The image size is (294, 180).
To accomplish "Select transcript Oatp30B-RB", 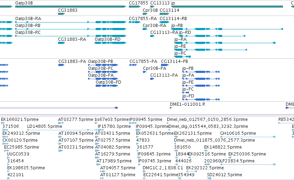I will pos(71,29).
